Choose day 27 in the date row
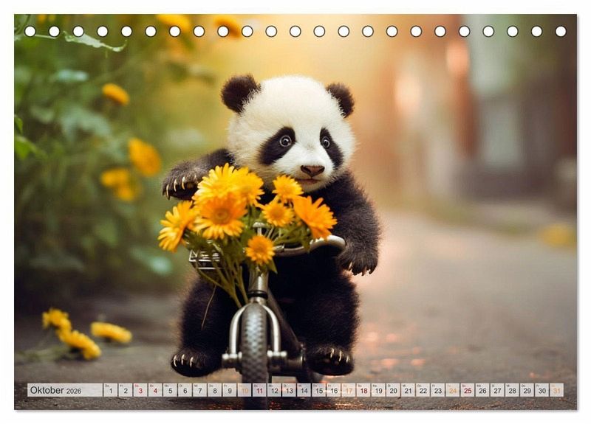 497,390
